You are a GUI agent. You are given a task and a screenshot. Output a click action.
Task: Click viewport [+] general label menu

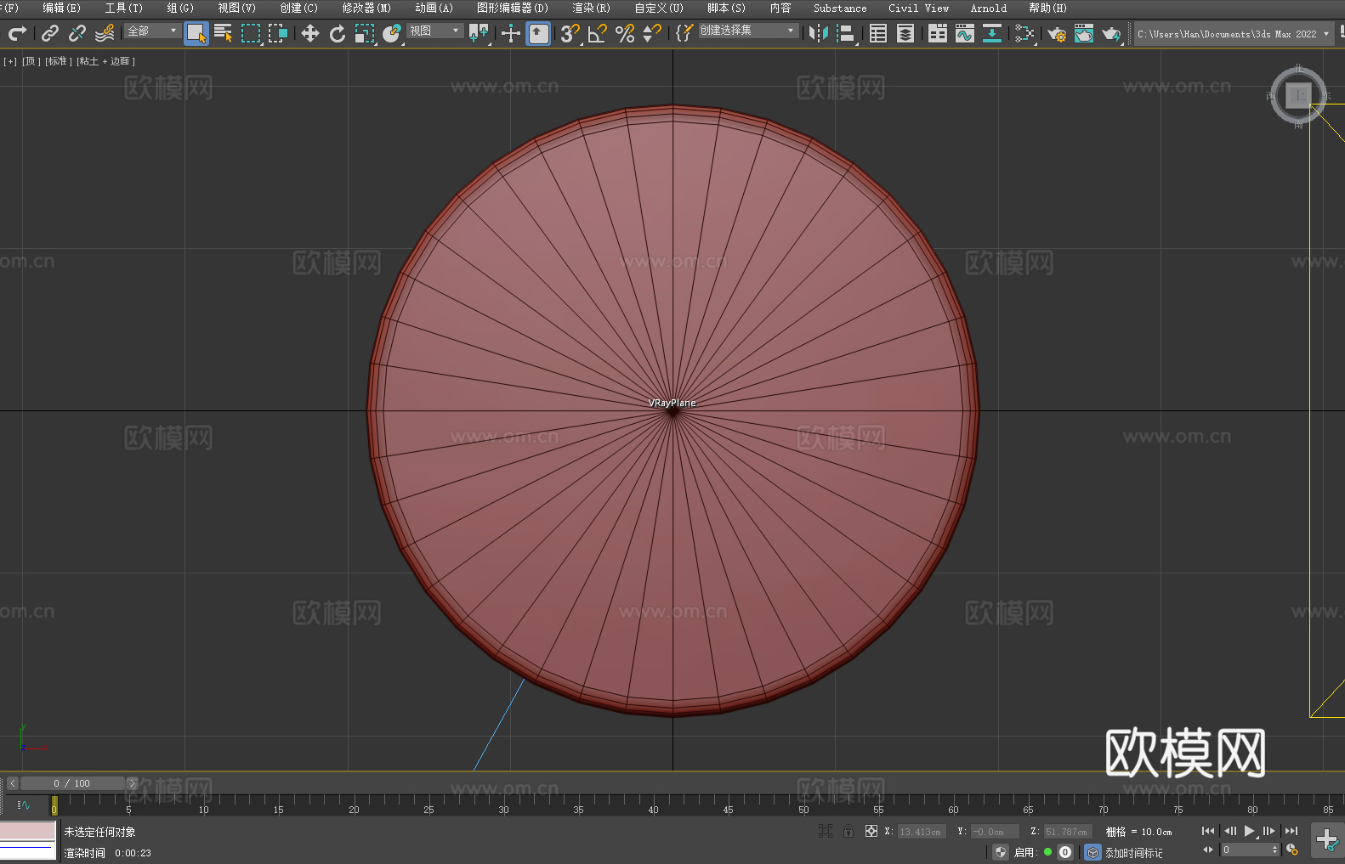[10, 61]
